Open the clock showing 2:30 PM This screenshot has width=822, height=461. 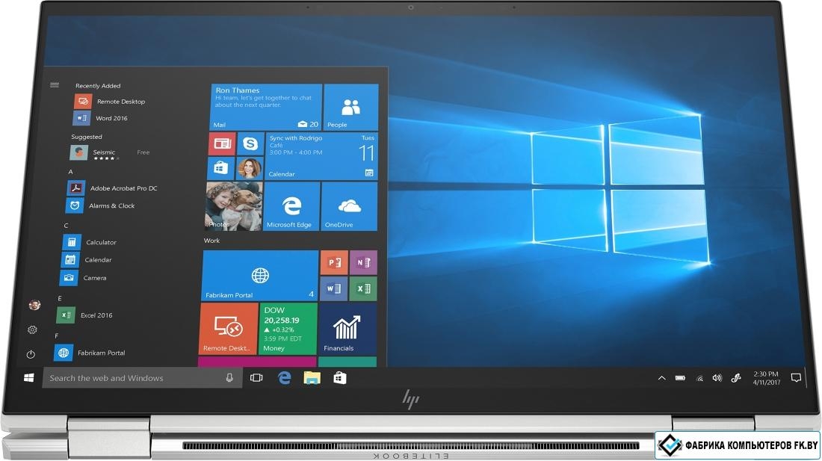767,378
